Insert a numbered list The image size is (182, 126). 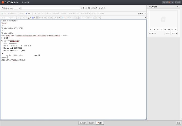coord(48,18)
